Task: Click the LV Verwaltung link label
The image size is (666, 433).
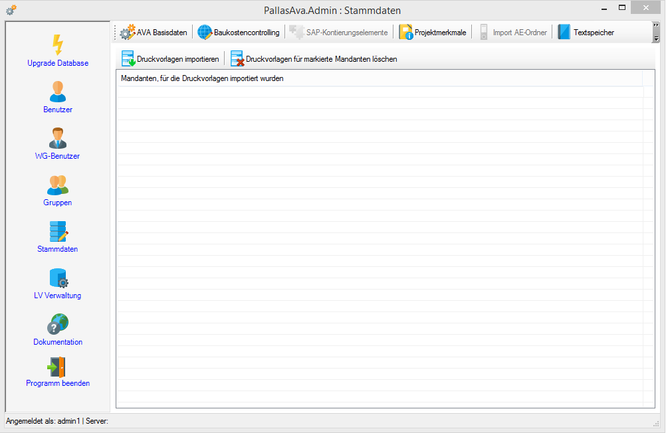Action: click(58, 296)
